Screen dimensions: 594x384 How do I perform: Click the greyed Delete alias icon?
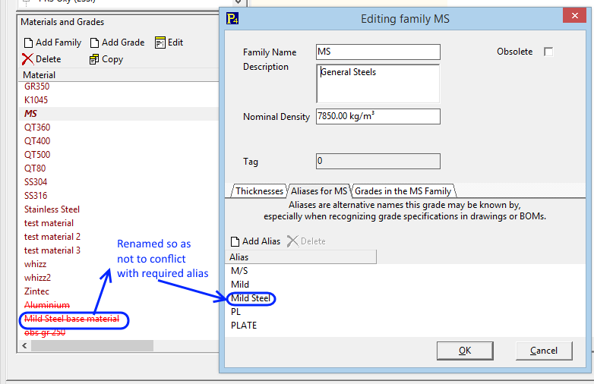pos(292,241)
